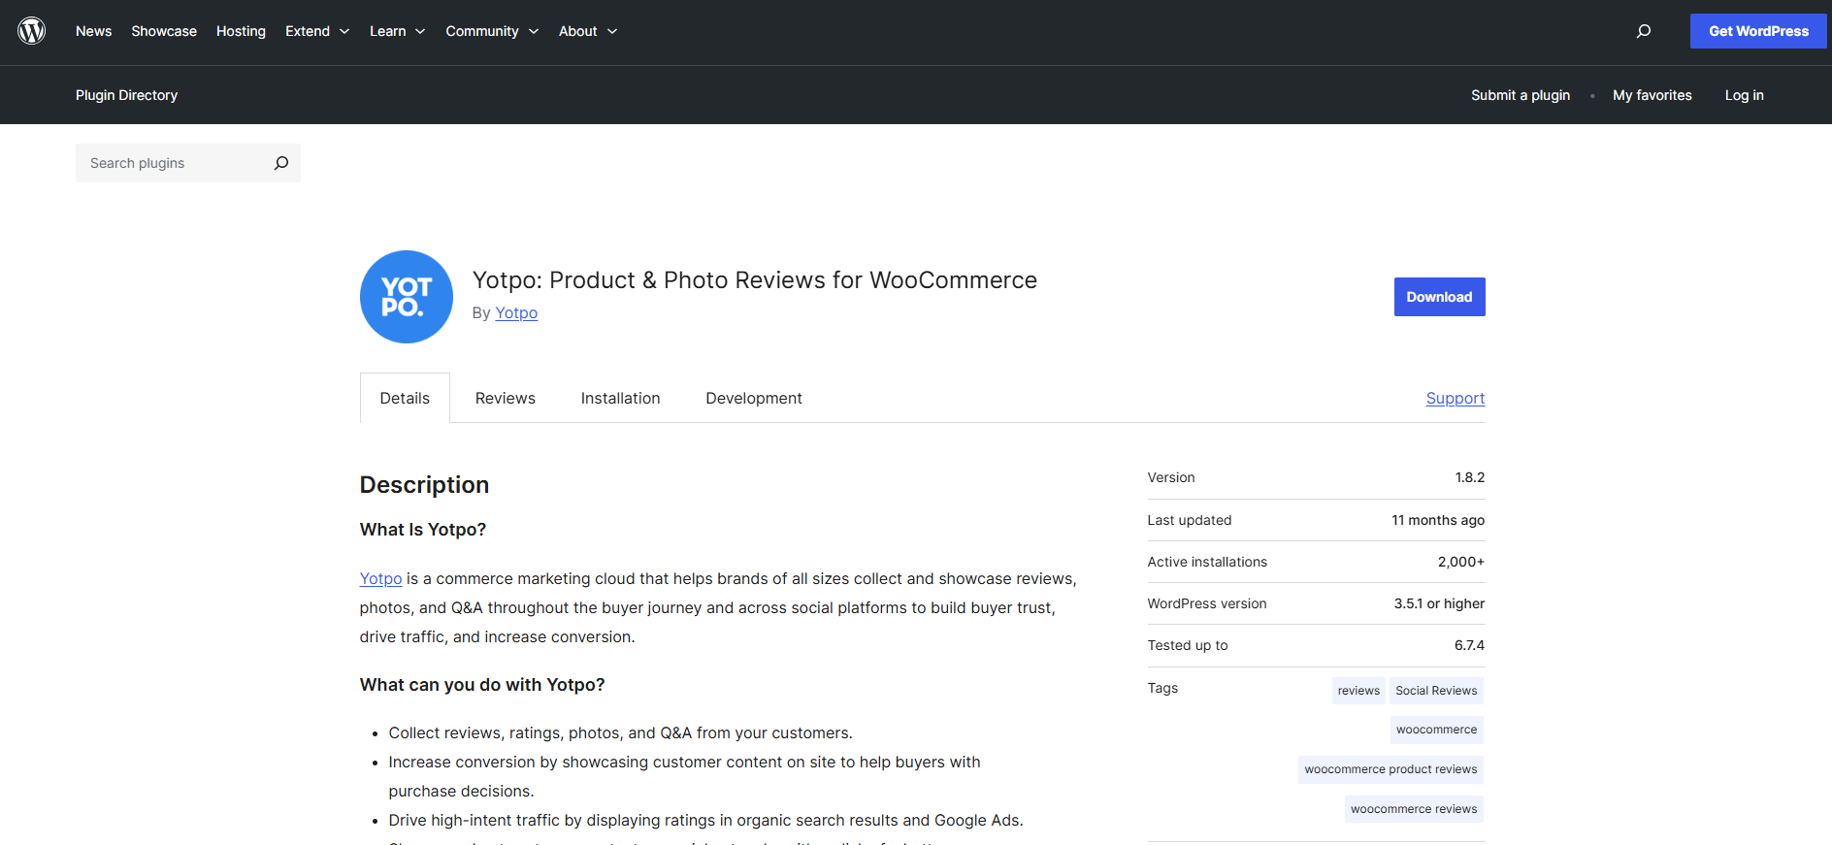Expand the About menu
Viewport: 1832px width, 845px height.
(x=587, y=31)
